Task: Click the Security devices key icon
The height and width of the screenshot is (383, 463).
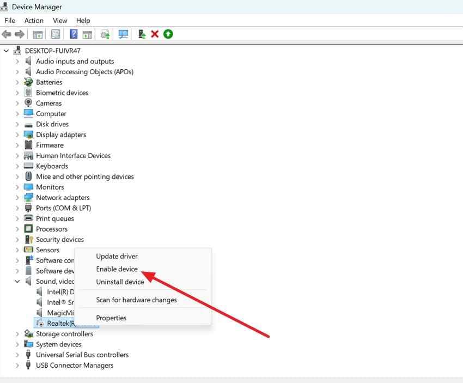Action: tap(29, 240)
